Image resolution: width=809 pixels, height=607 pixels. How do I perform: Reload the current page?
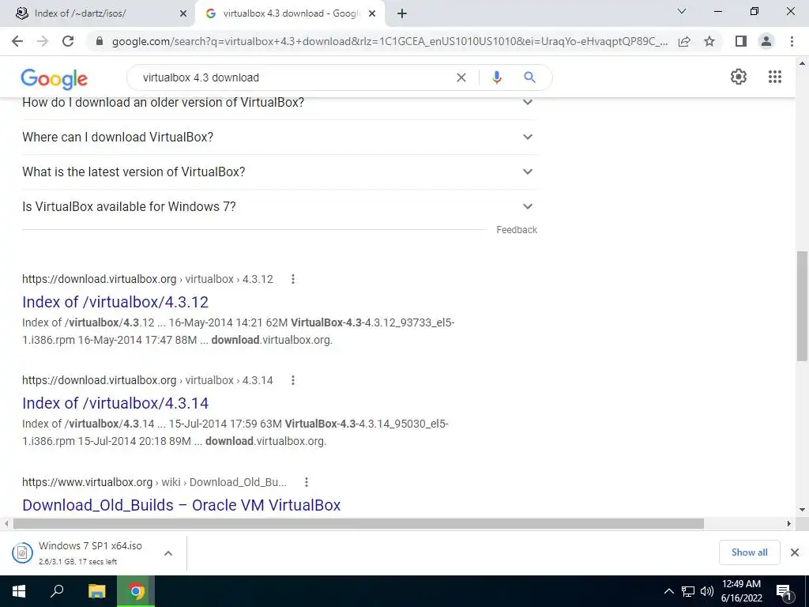[x=68, y=41]
